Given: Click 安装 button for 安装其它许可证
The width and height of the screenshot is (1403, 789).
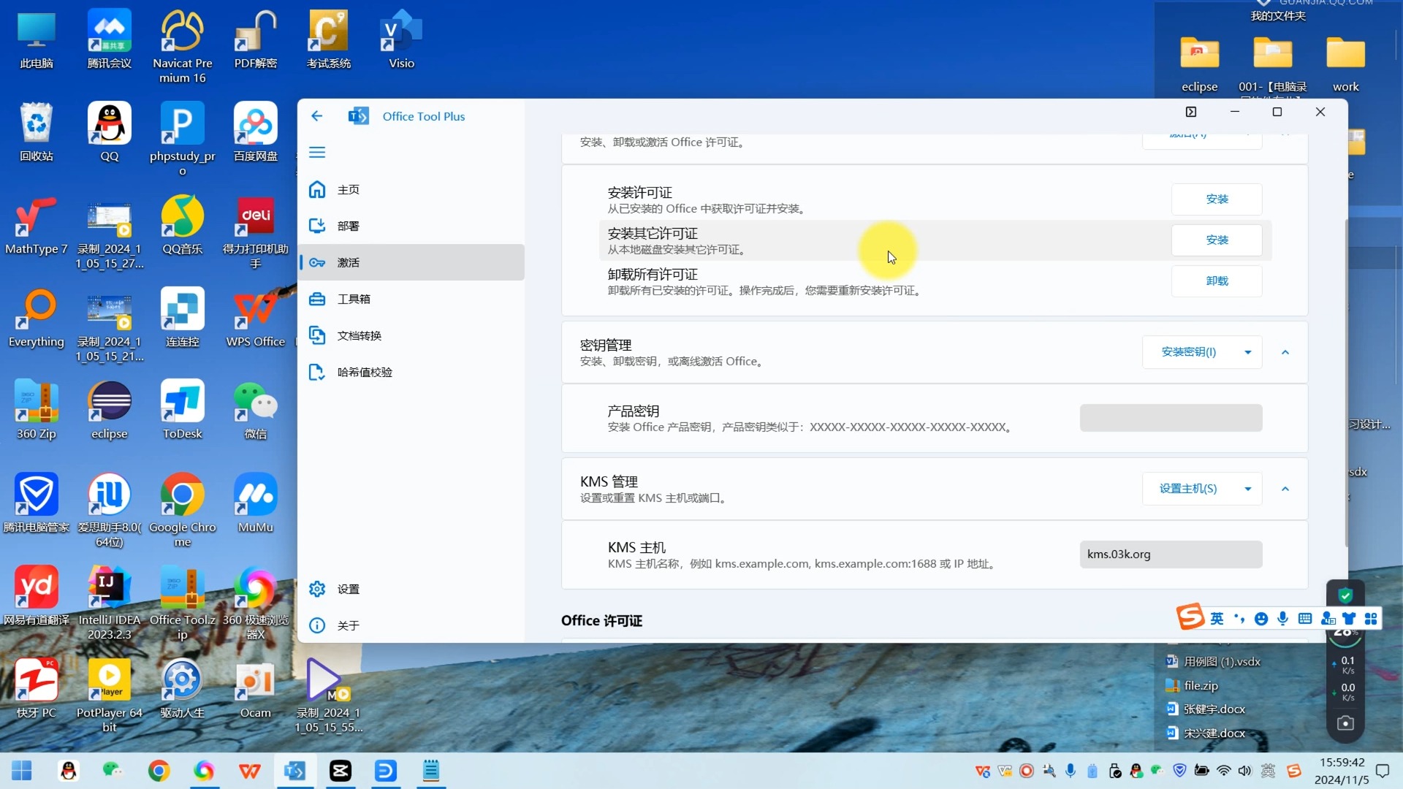Looking at the screenshot, I should 1217,240.
